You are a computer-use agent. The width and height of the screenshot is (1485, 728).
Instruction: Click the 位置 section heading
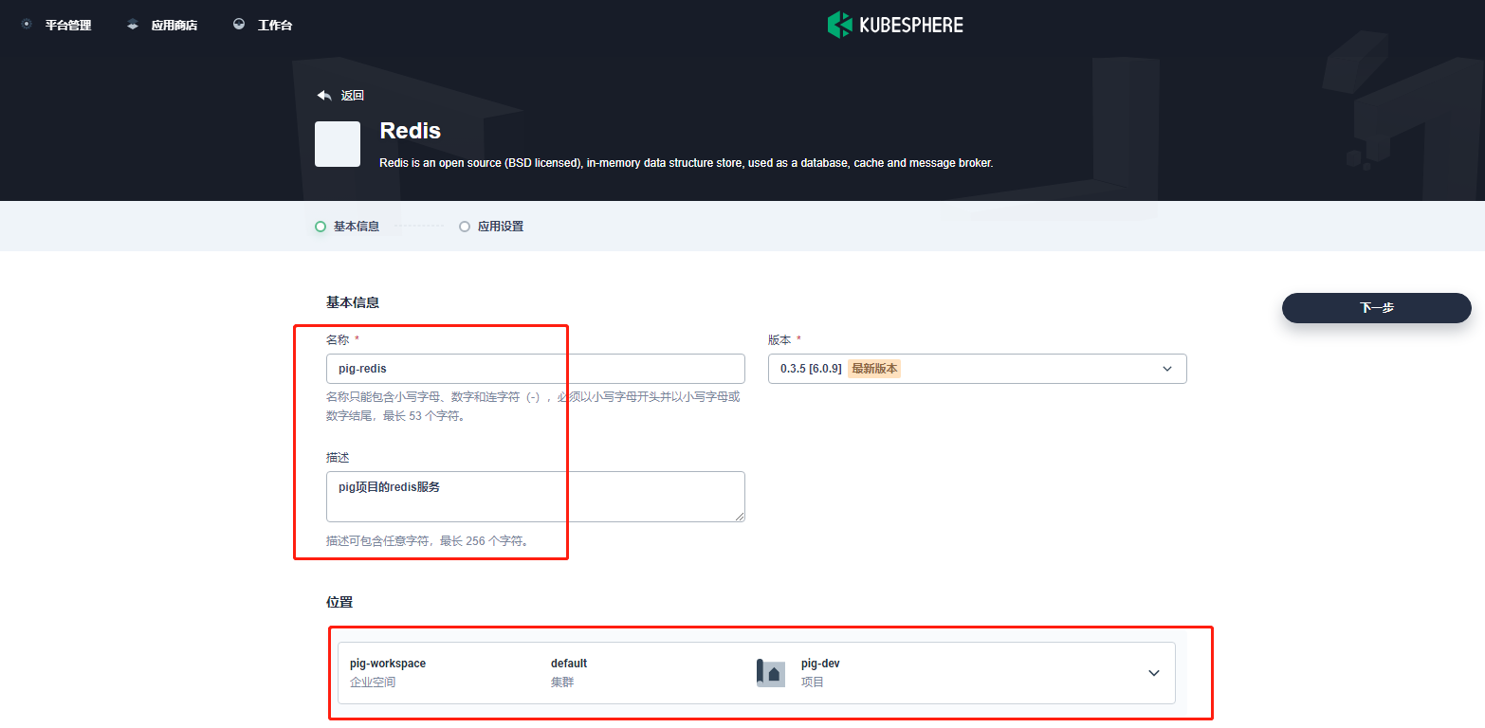pyautogui.click(x=339, y=602)
